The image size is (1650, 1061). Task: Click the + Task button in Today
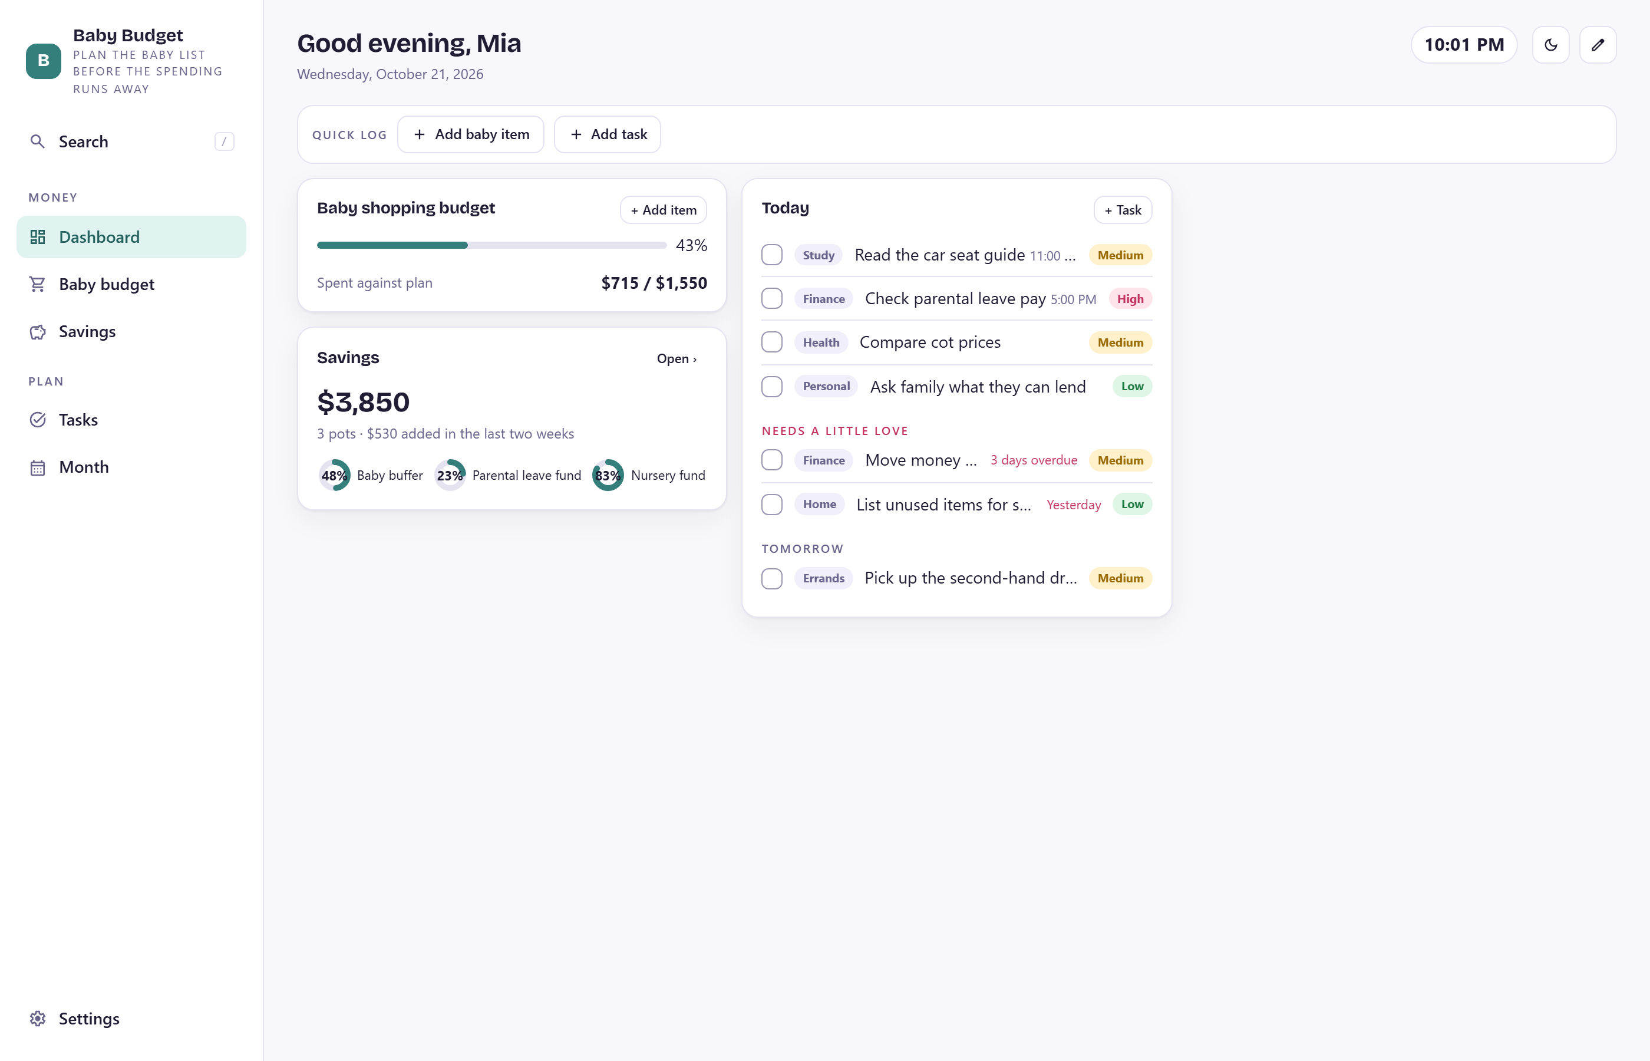point(1123,210)
